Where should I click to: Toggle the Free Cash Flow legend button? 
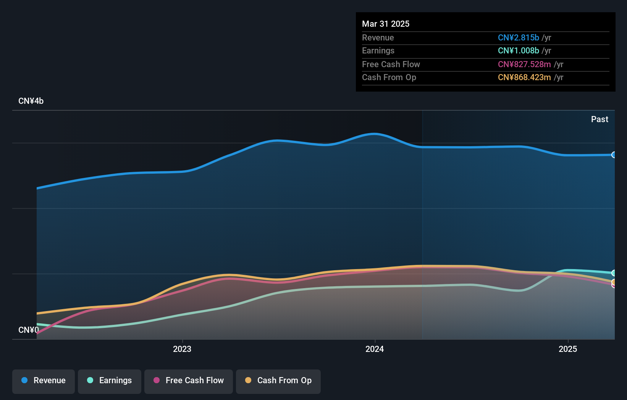pyautogui.click(x=189, y=381)
